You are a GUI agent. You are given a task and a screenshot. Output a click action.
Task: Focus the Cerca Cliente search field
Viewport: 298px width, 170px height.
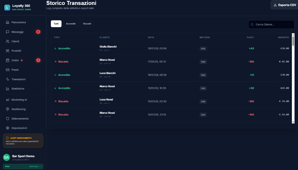pos(274,24)
